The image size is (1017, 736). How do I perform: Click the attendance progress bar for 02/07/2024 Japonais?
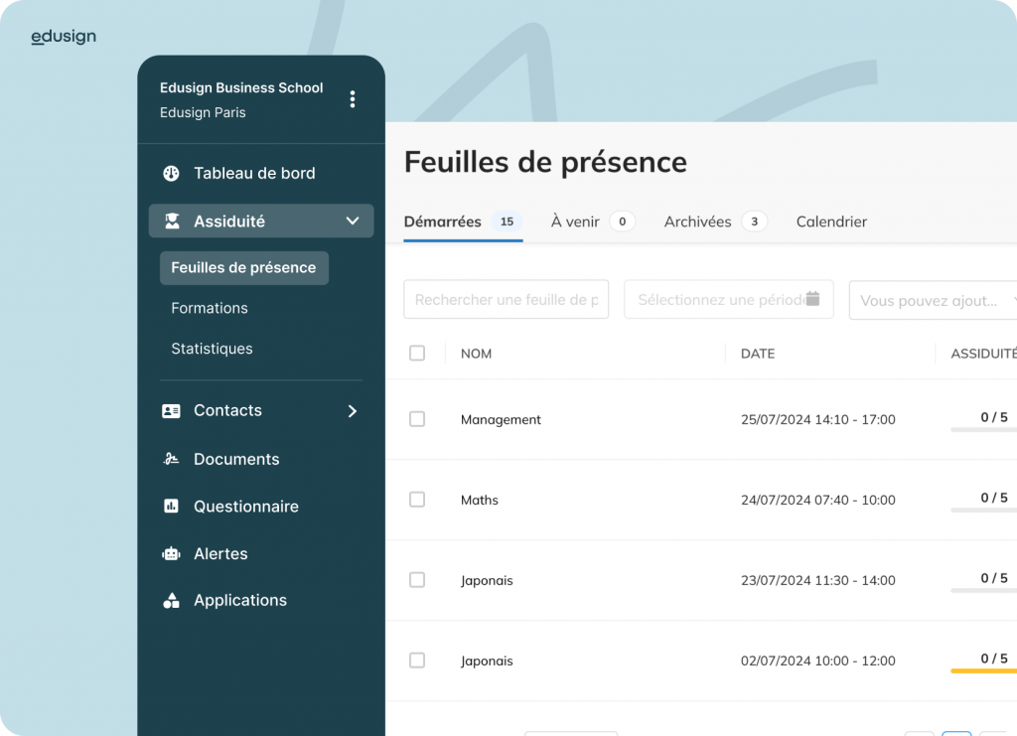tap(983, 671)
